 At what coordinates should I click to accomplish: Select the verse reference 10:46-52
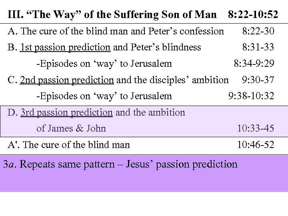click(x=255, y=144)
